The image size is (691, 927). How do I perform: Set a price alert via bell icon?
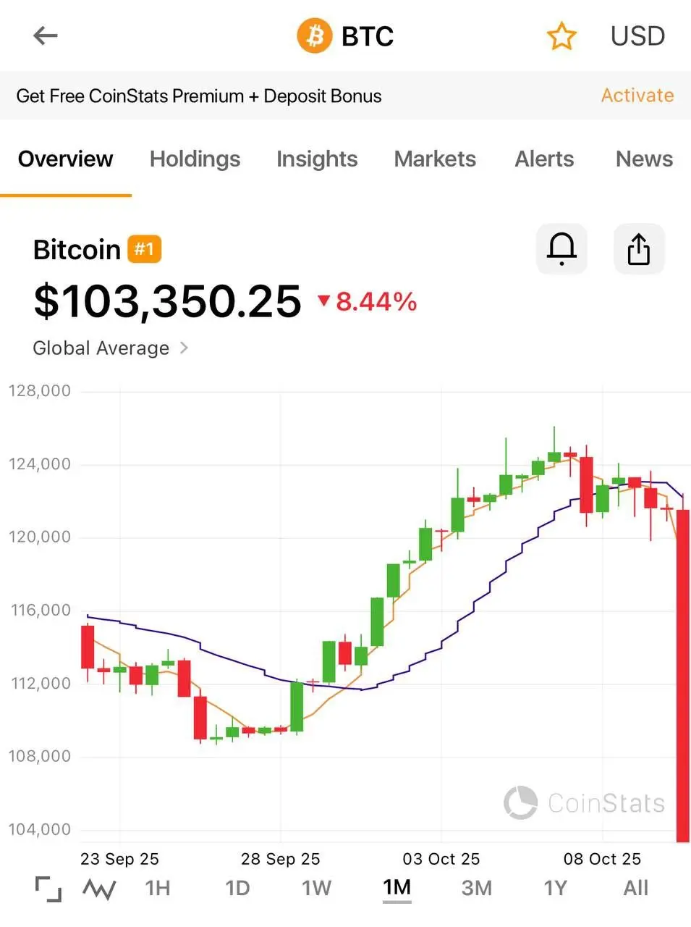click(x=561, y=249)
